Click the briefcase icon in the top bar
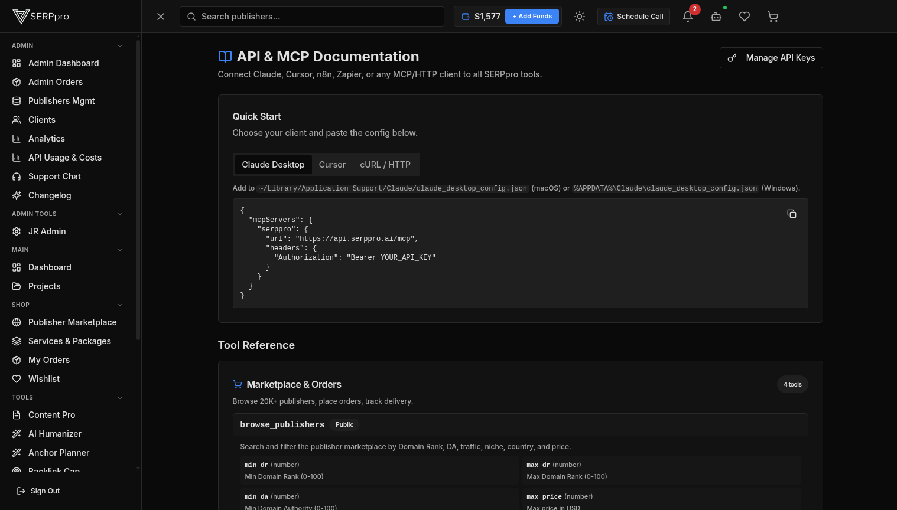 click(716, 17)
